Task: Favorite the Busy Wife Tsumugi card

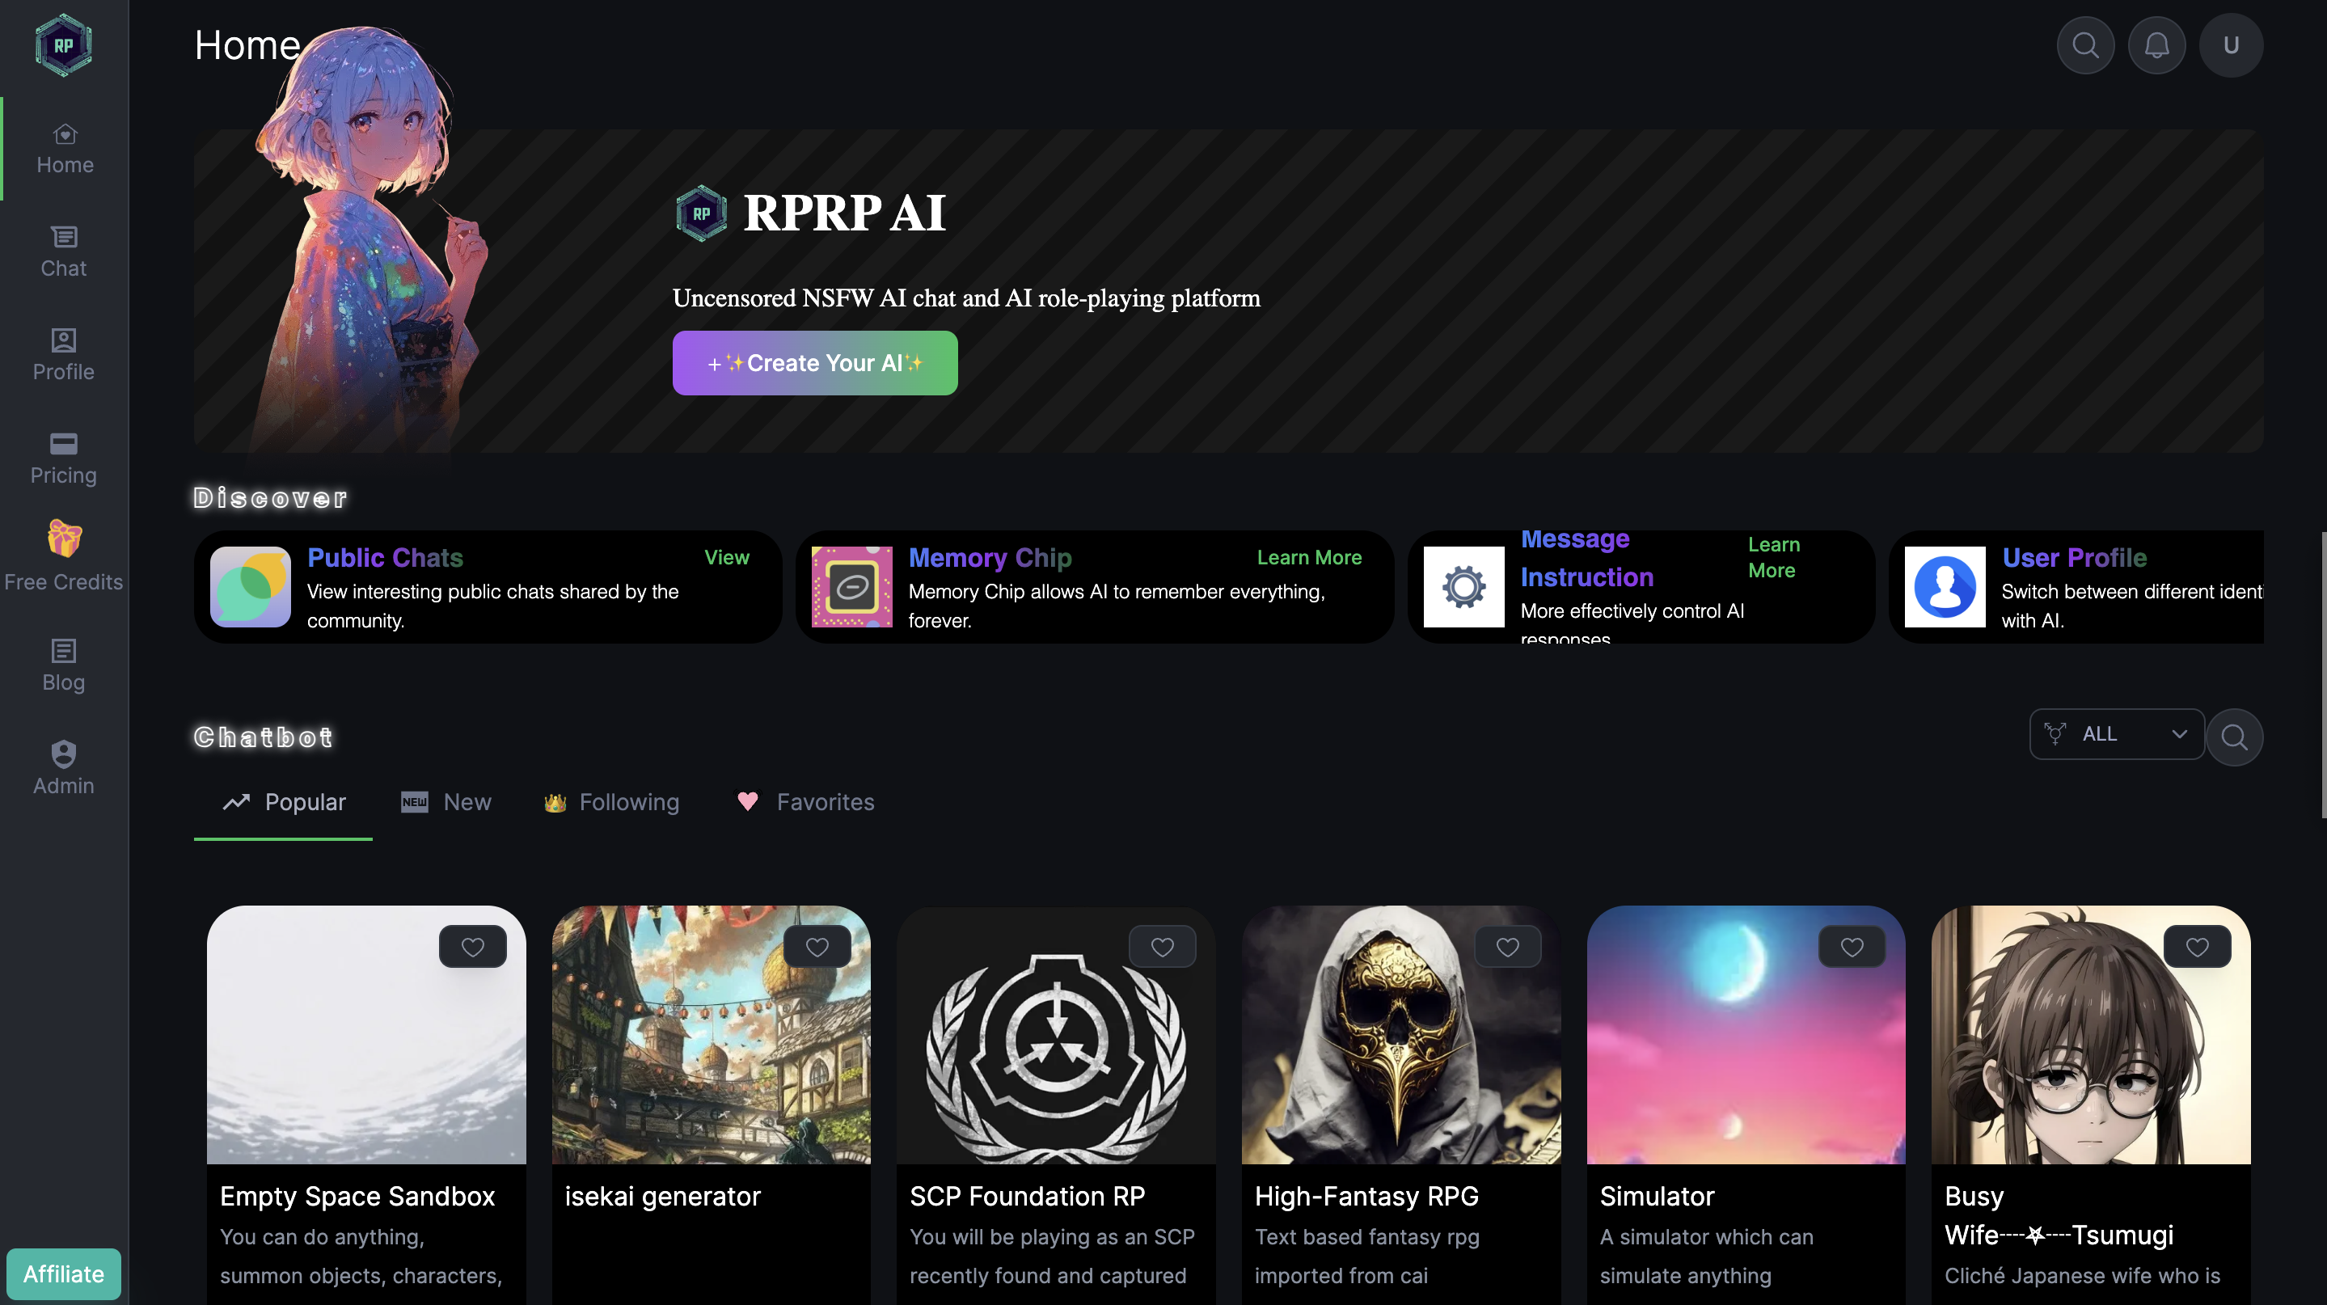Action: 2197,947
